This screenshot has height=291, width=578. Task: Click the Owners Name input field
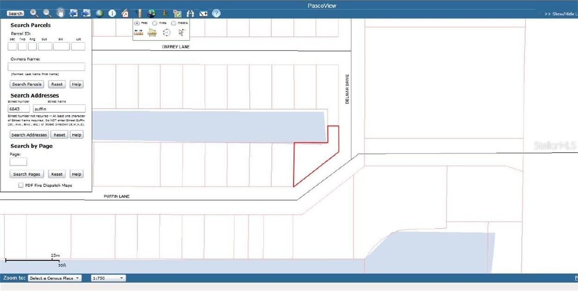click(x=46, y=67)
